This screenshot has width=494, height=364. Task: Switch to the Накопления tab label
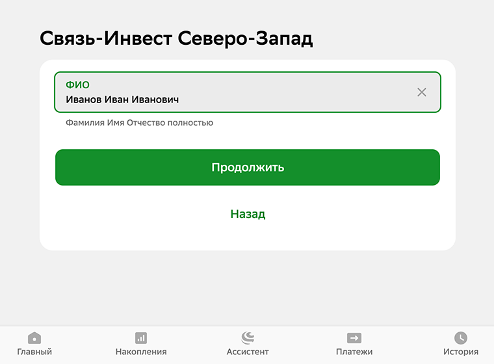coord(141,352)
